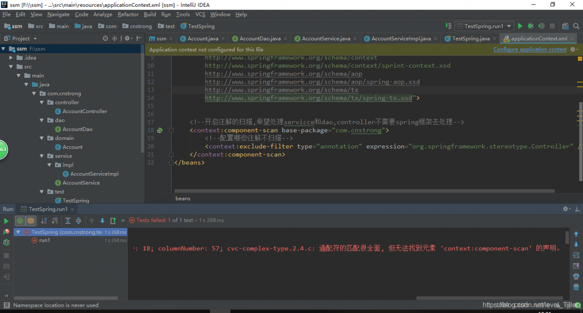Toggle show passed tests button

click(x=20, y=221)
